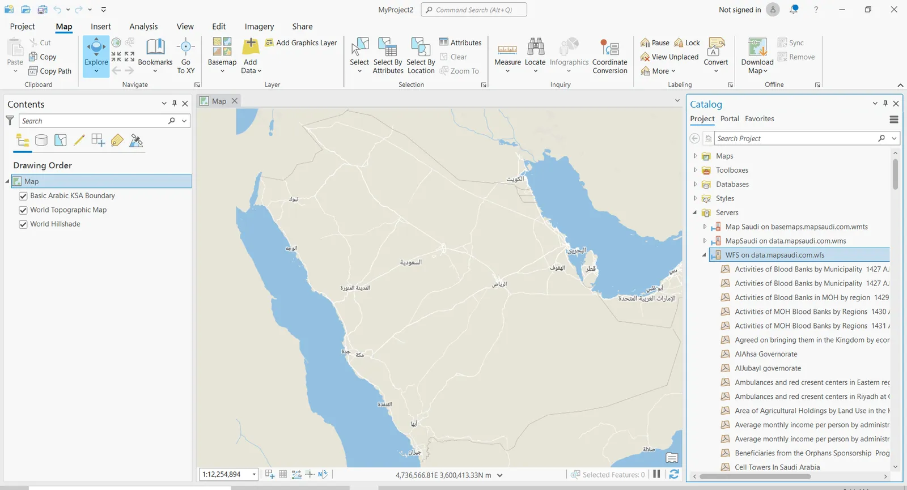This screenshot has height=490, width=907.
Task: Open the map scale dropdown
Action: (x=254, y=475)
